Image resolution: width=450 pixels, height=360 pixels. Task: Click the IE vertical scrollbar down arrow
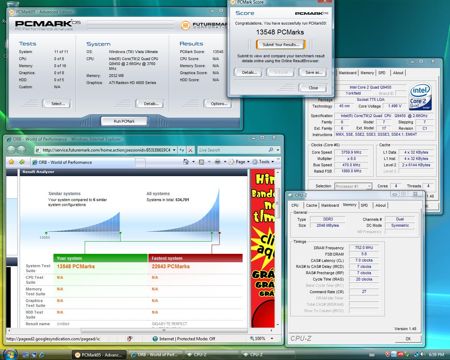[x=278, y=325]
